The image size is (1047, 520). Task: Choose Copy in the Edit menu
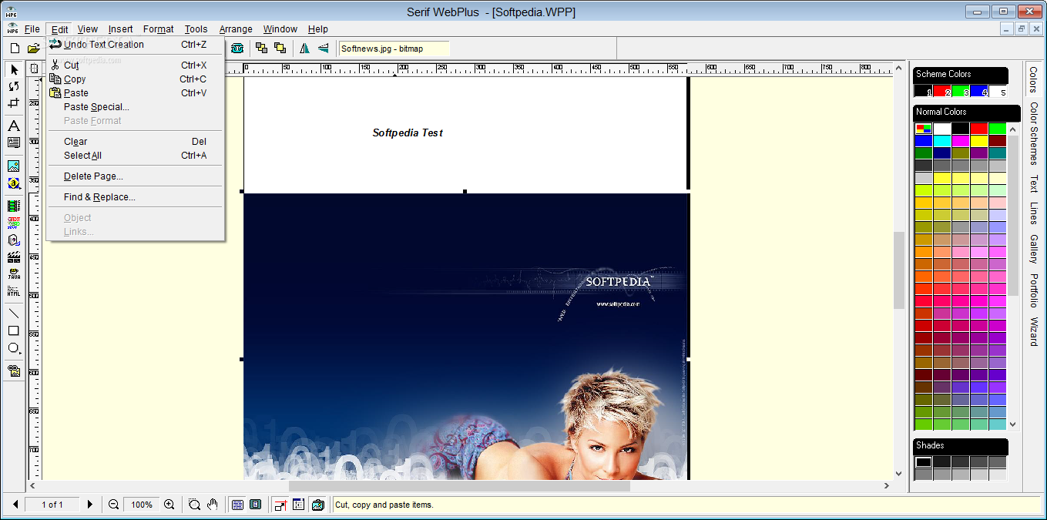click(136, 79)
